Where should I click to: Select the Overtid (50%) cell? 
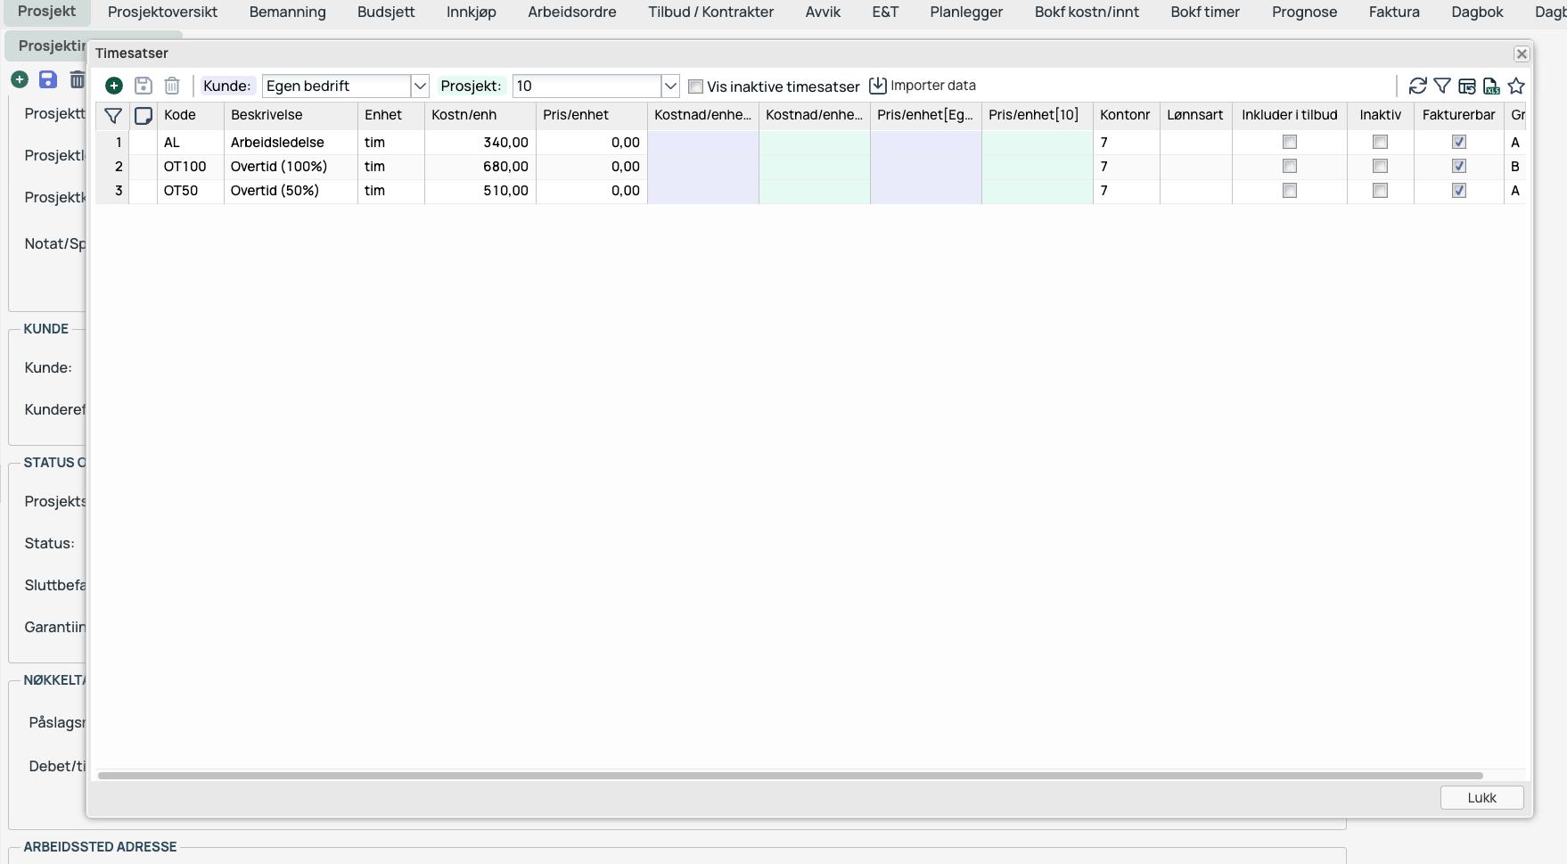291,190
